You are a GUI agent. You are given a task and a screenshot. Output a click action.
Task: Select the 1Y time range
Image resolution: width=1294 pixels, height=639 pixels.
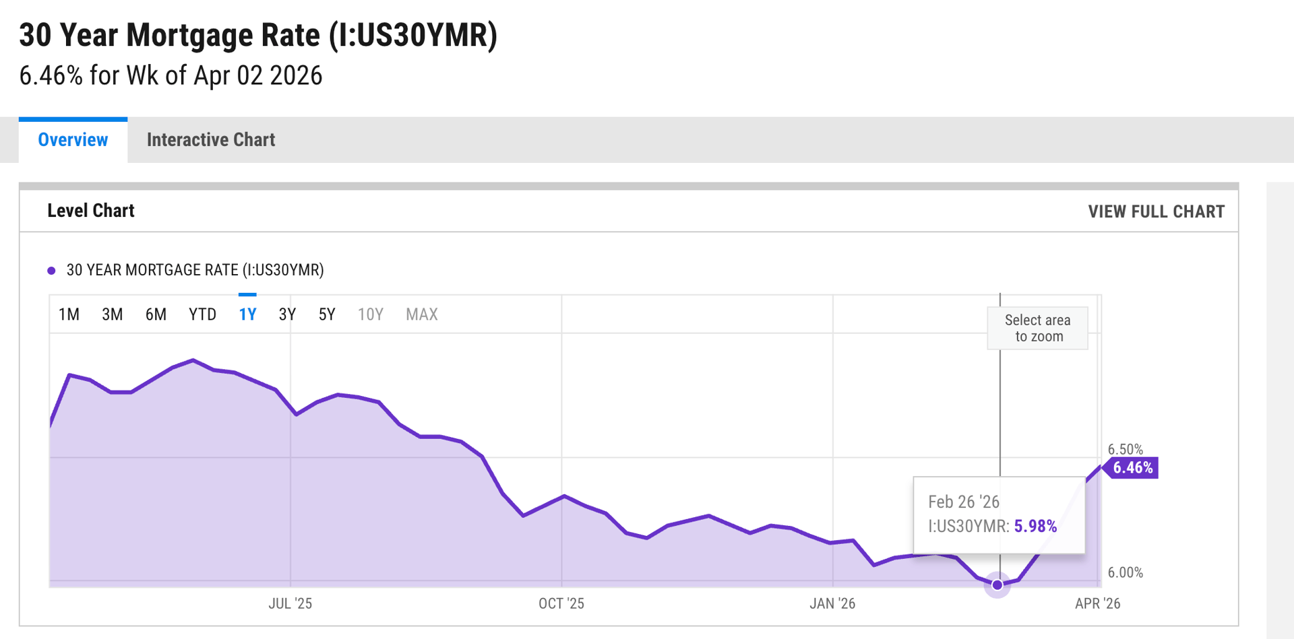coord(247,314)
